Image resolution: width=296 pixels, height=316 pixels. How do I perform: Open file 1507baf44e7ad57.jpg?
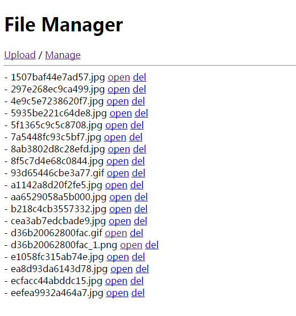(x=119, y=78)
